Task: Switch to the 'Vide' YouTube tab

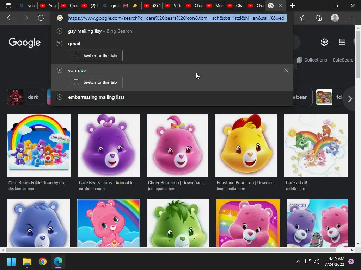Action: (173, 6)
